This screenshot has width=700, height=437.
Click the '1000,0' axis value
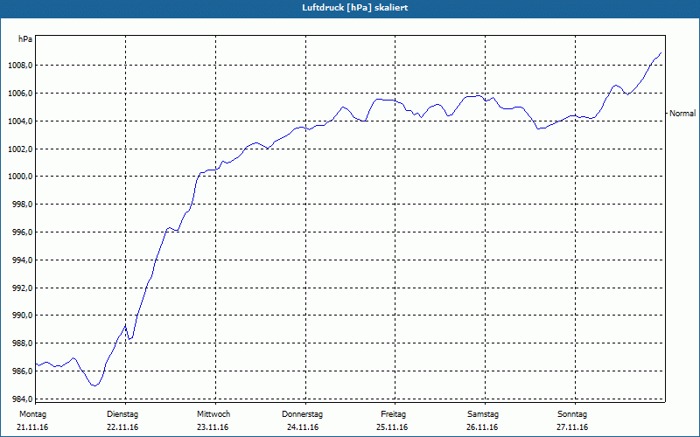click(22, 177)
